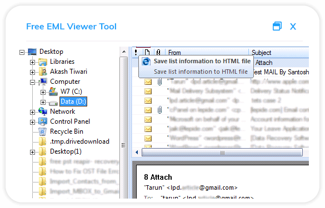Click paperclip icon in Tarun email row
Screen dimensions: 325x208
159,82
